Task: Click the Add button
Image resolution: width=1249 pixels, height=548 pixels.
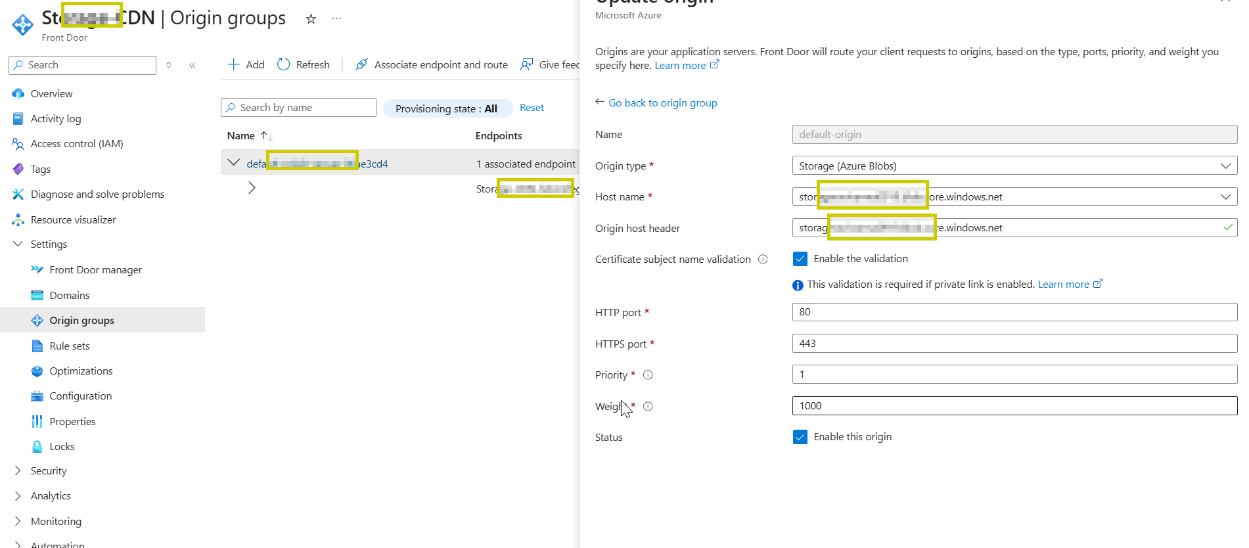Action: point(246,64)
